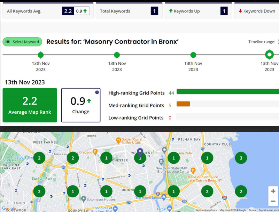Image resolution: width=279 pixels, height=212 pixels.
Task: Zoom in using the map plus control
Action: (273, 191)
